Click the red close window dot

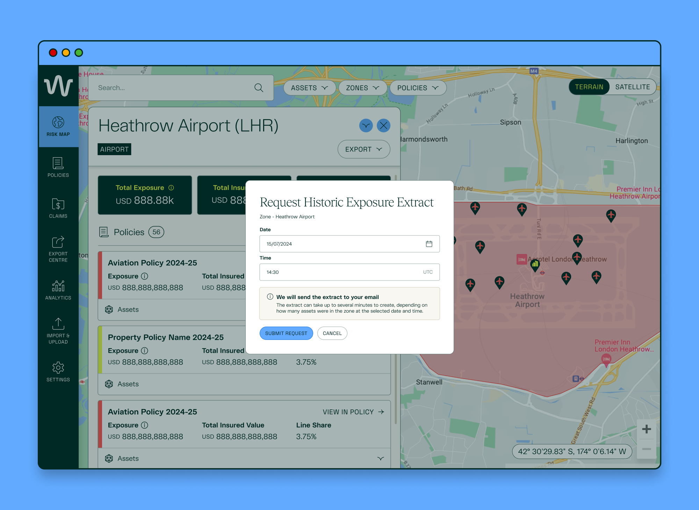tap(53, 53)
